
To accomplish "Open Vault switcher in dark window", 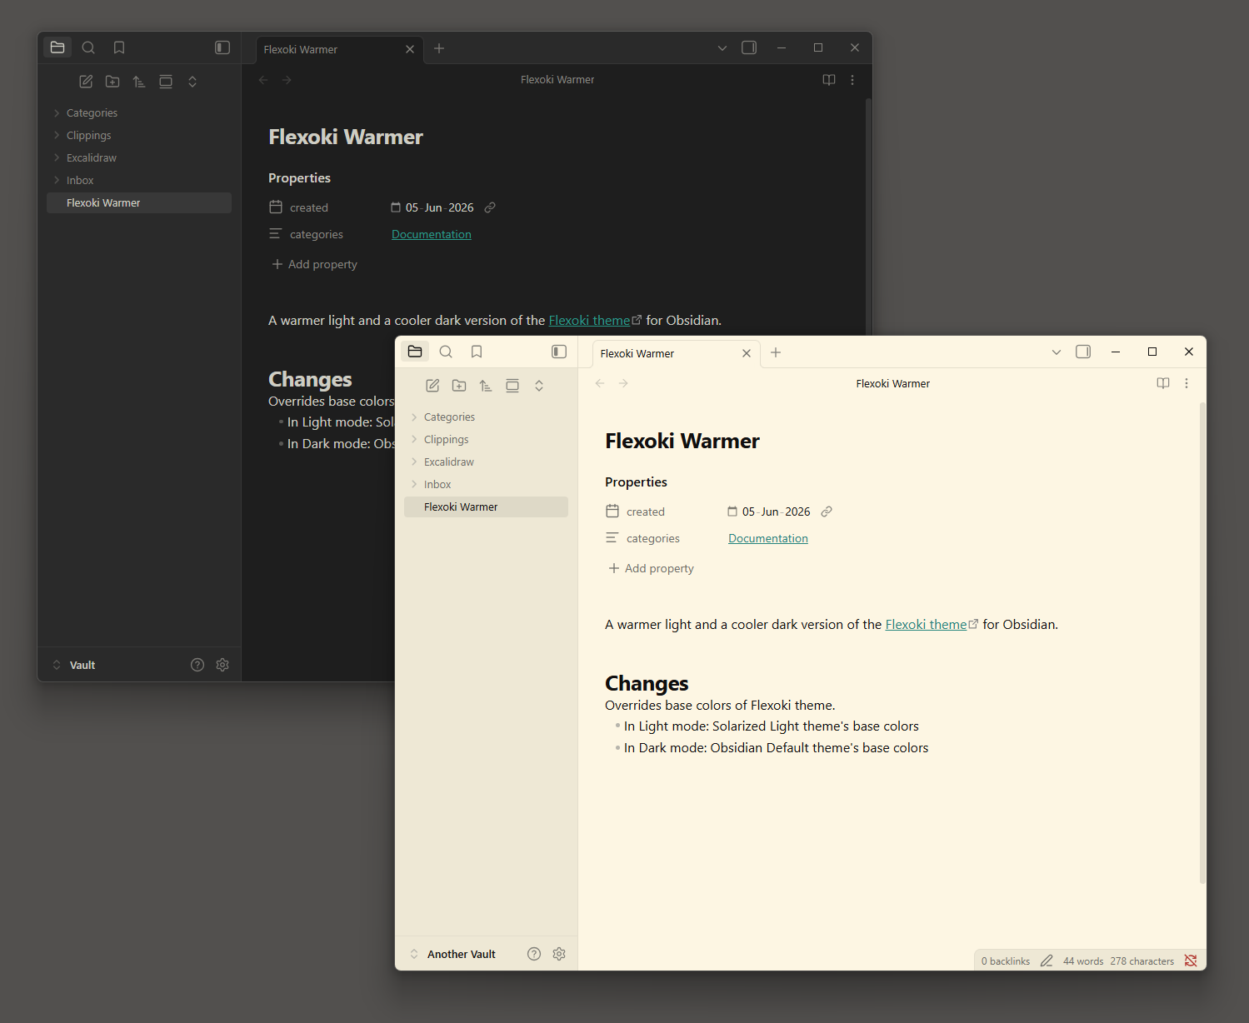I will (x=74, y=665).
